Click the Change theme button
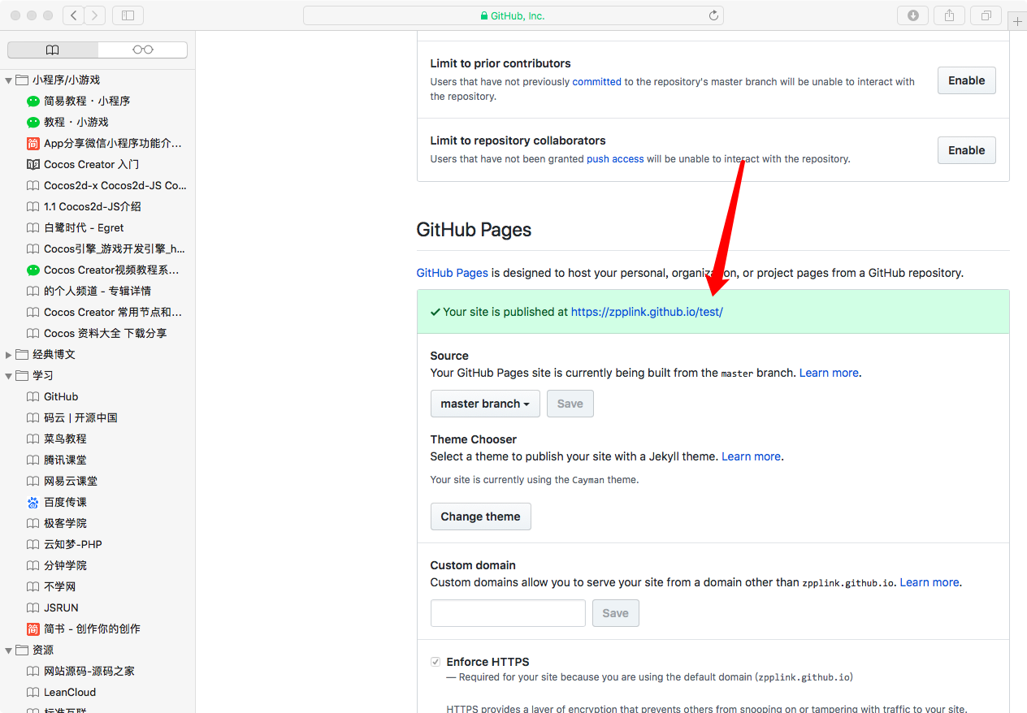The height and width of the screenshot is (713, 1027). pyautogui.click(x=480, y=516)
